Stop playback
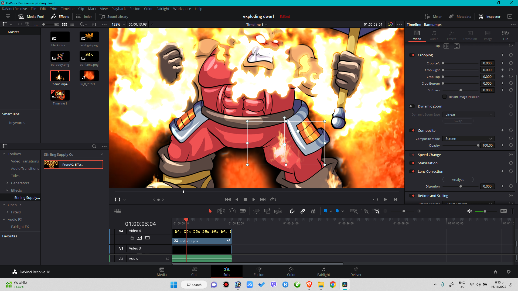518x291 pixels. pyautogui.click(x=245, y=200)
